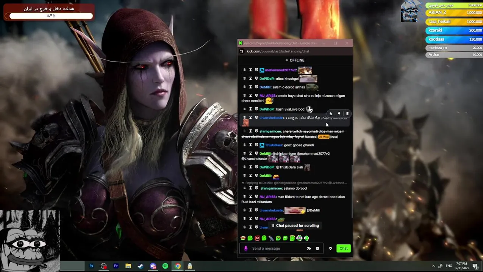Switch the ENG input language indicator
The width and height of the screenshot is (483, 272).
(x=449, y=266)
